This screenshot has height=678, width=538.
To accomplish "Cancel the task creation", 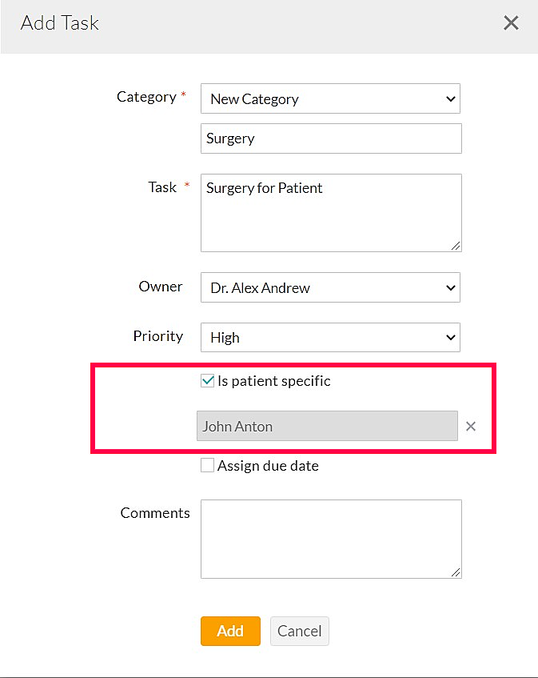I will (x=299, y=631).
